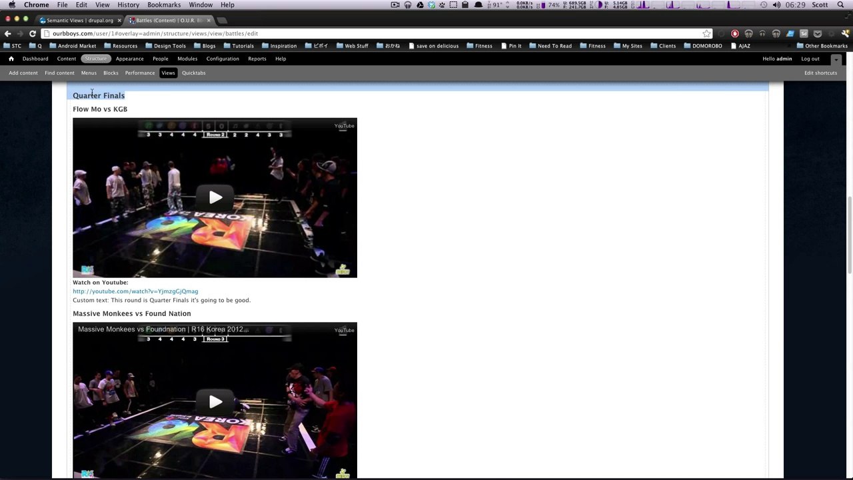Click the Pin It bookmarklet
Viewport: 853px width, 480px height.
click(511, 46)
